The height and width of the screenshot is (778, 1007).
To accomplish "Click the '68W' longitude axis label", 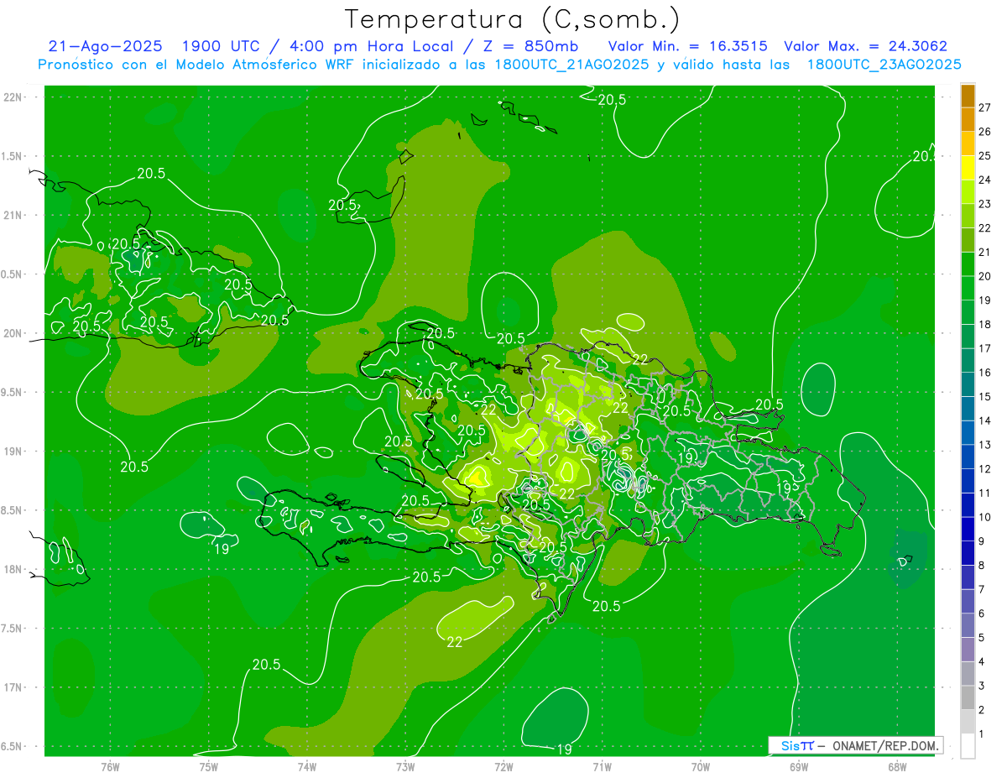I will pos(897,766).
